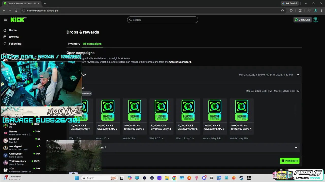Open the Chrome media controls icon
Screen dimensions: 325x182
309,11
